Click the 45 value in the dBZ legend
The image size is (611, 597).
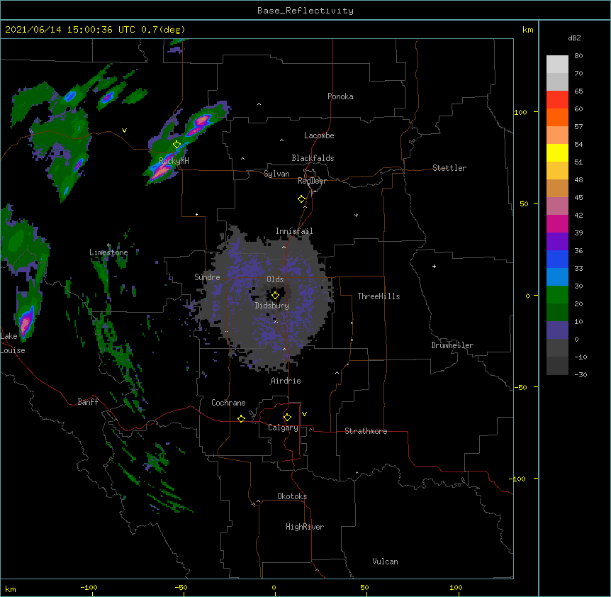tap(578, 198)
